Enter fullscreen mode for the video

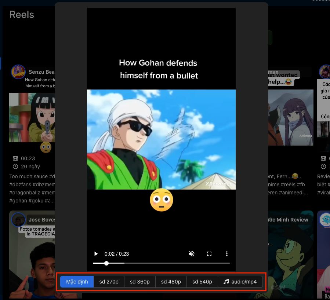209,254
